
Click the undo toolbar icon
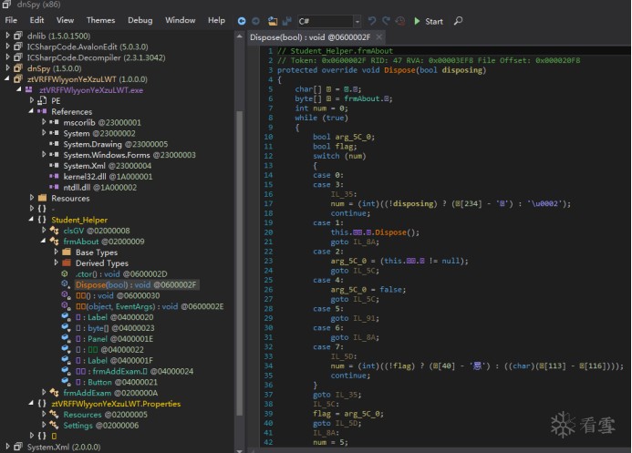371,21
